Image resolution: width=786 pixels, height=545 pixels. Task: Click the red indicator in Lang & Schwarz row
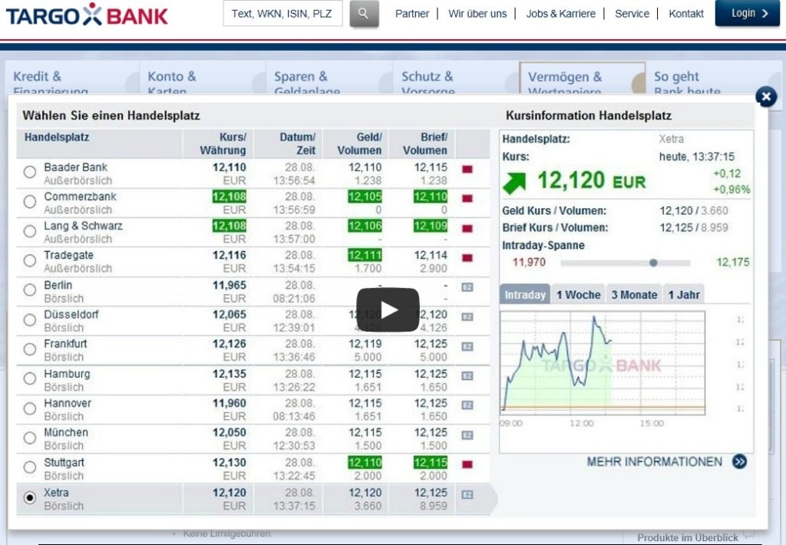point(467,228)
